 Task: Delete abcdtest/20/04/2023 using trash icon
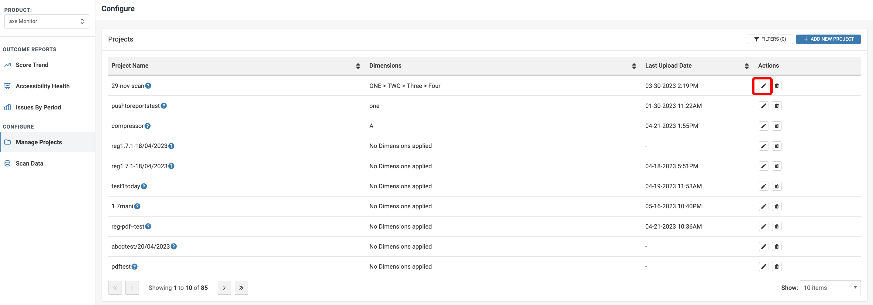776,246
